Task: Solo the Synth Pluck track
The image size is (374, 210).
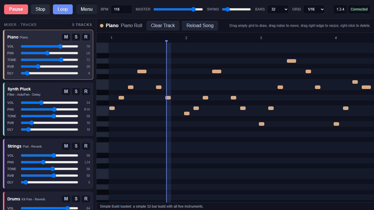Action: tap(76, 91)
